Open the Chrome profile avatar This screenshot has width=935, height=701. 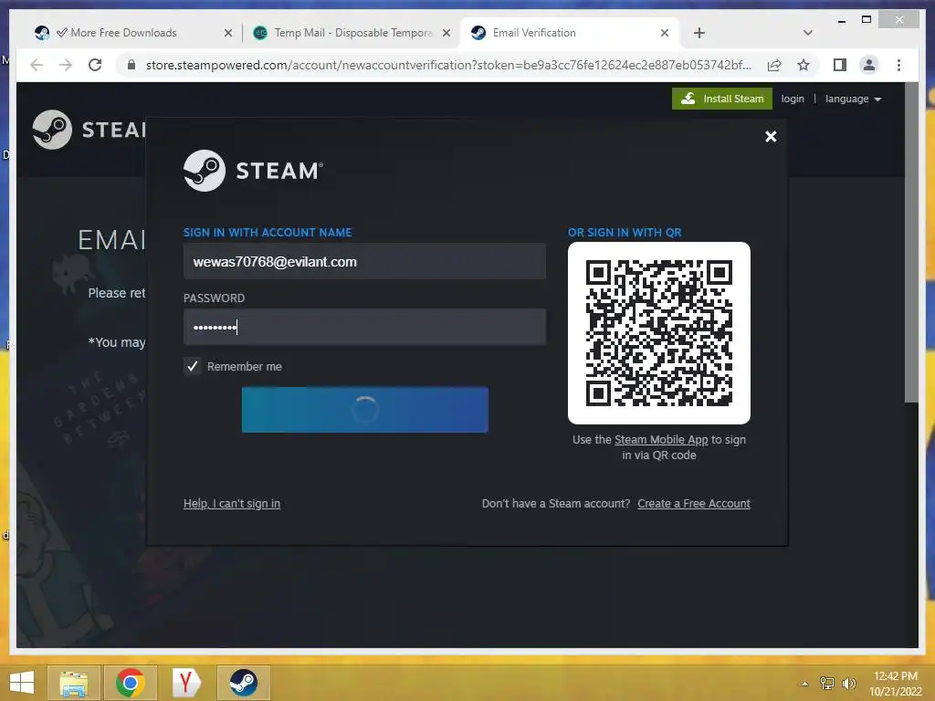869,65
